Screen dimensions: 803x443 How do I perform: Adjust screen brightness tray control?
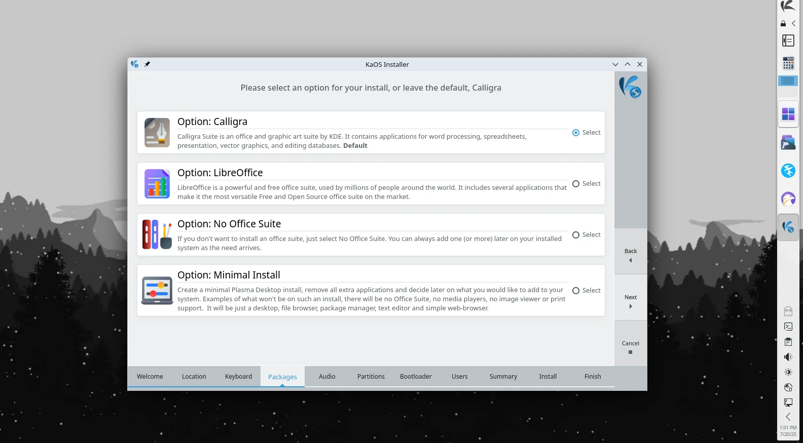pos(788,372)
